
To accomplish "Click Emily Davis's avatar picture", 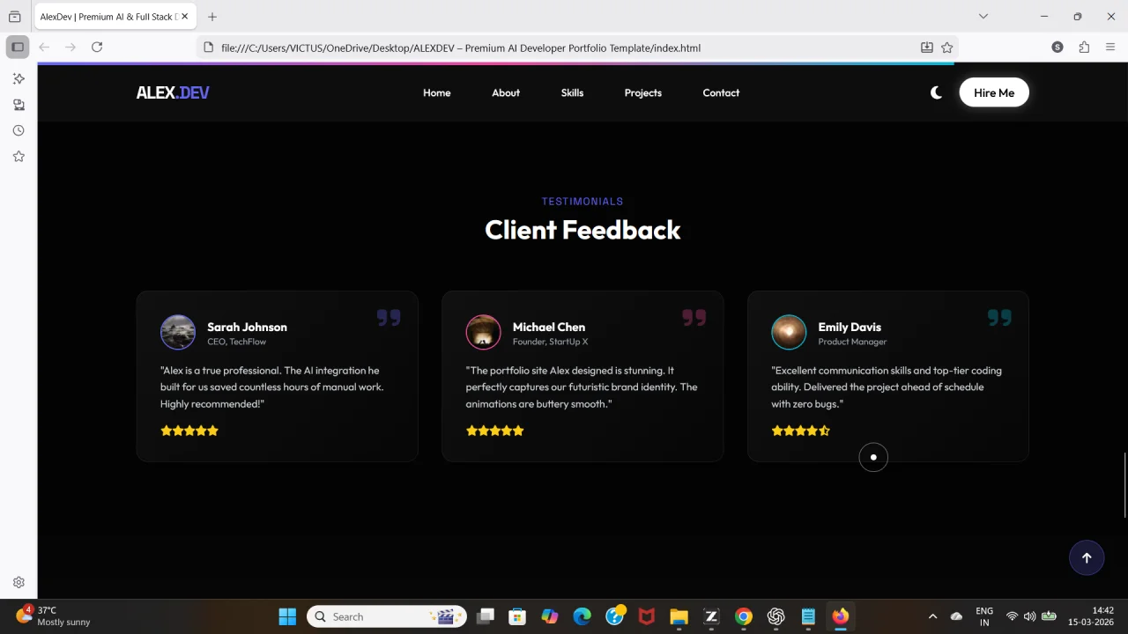I will point(789,332).
